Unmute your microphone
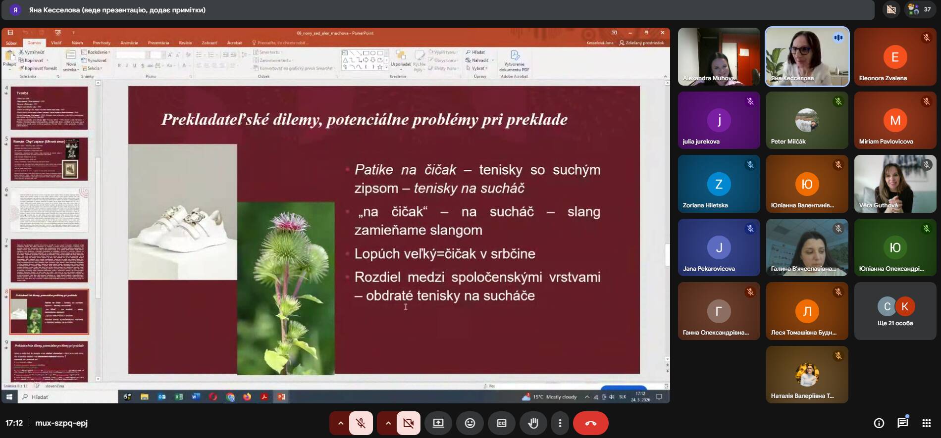 361,423
